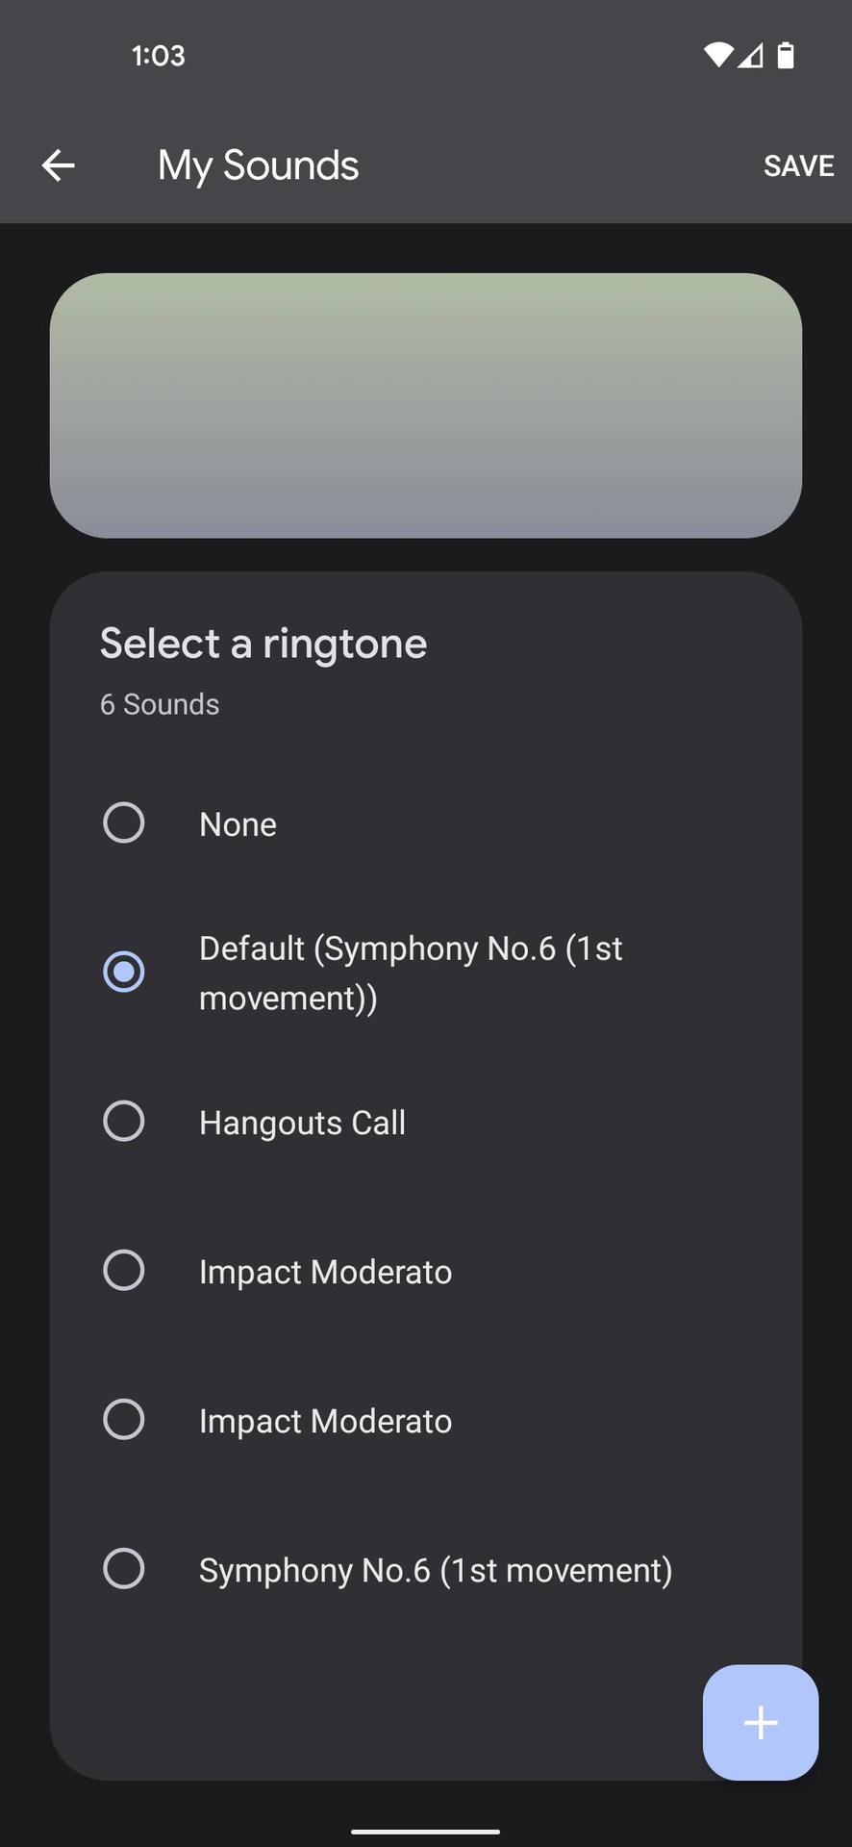Select the second Impact Moderato radio button
Viewport: 852px width, 1847px height.
click(124, 1419)
